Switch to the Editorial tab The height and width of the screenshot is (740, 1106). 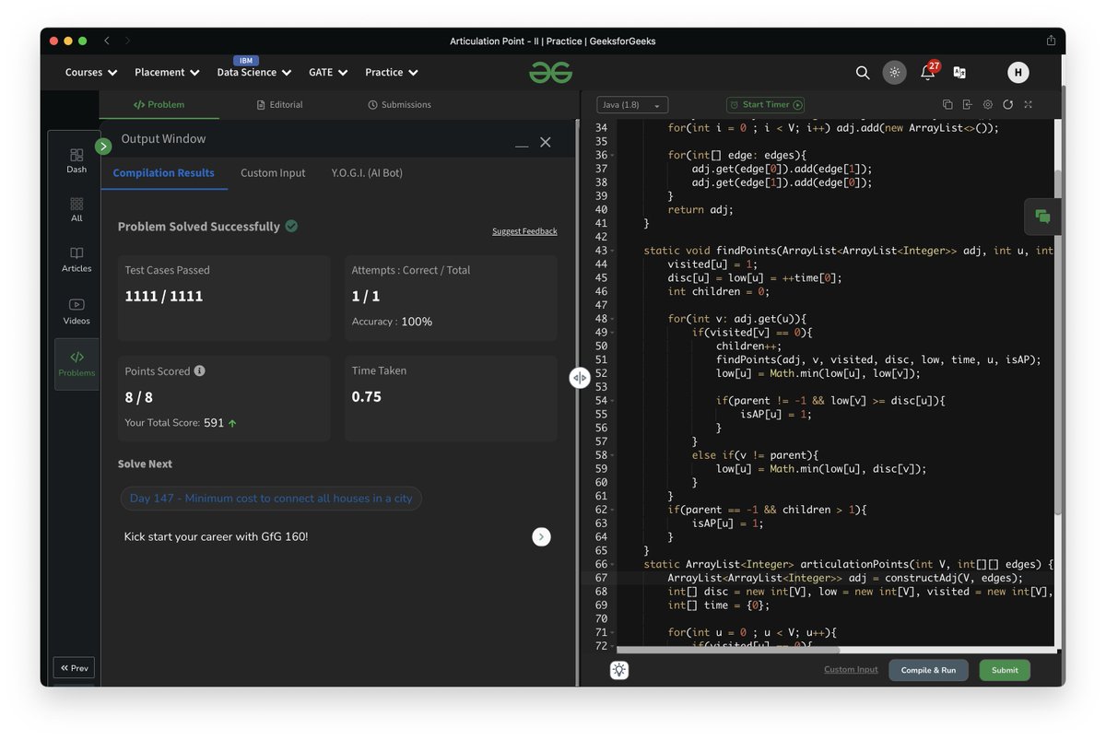click(280, 105)
